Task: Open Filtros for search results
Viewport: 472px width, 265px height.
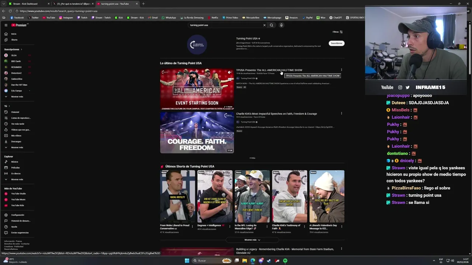Action: 337,32
